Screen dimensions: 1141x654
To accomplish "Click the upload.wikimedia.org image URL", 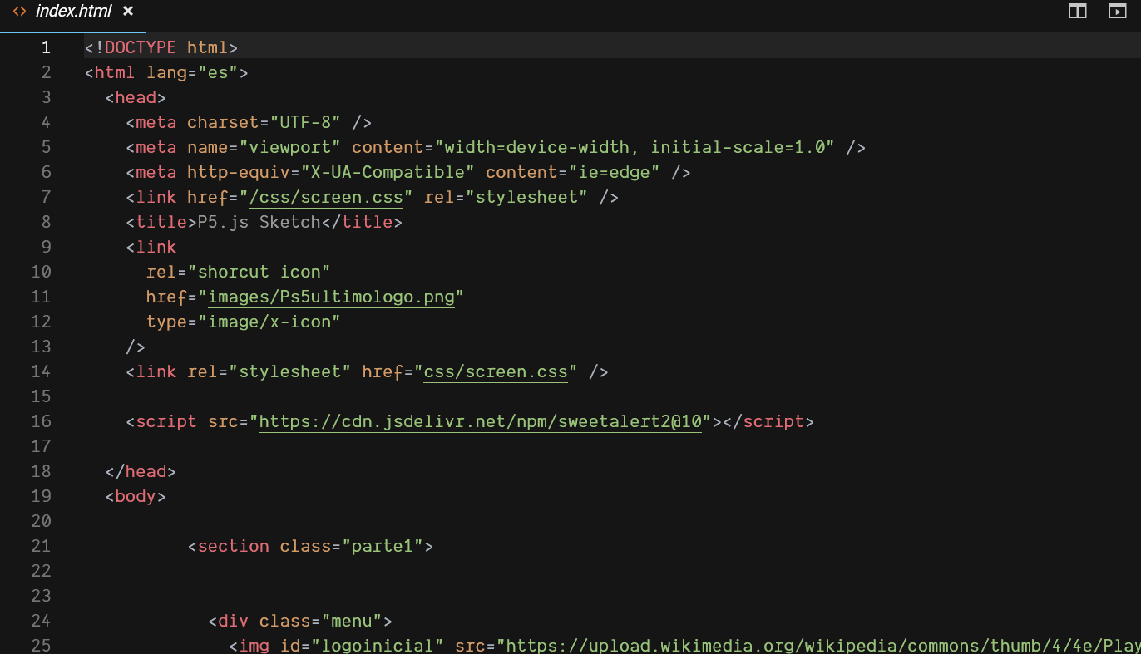I will [819, 646].
